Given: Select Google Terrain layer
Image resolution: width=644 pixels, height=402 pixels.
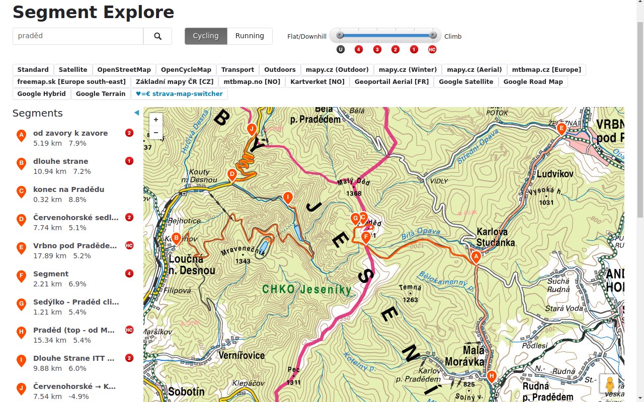Looking at the screenshot, I should click(101, 94).
